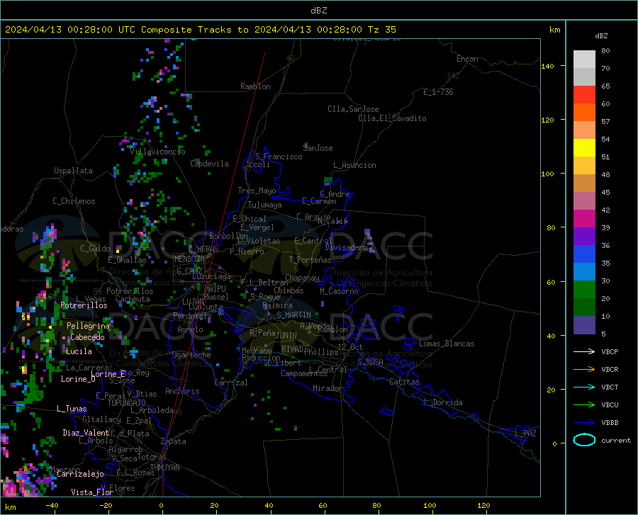Click the Vista_Flor place label

click(x=92, y=492)
